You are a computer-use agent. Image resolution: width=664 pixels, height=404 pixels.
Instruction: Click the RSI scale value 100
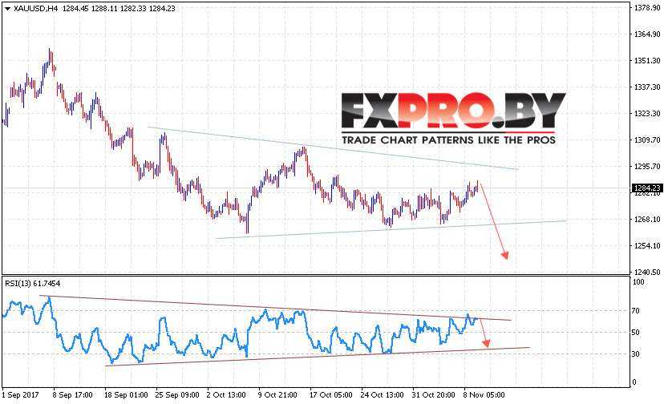(638, 282)
